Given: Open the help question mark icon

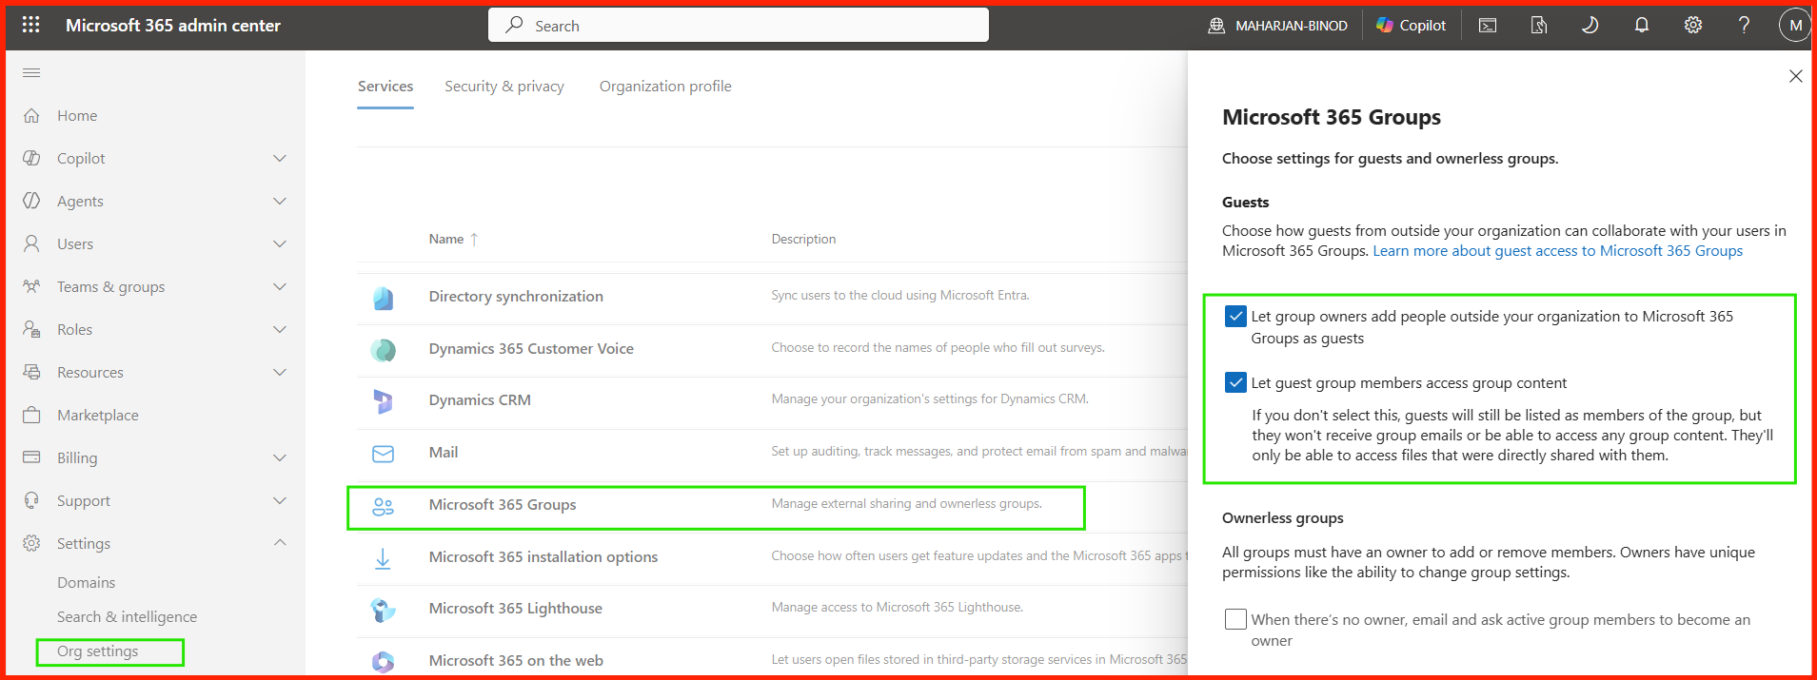Looking at the screenshot, I should [1744, 26].
